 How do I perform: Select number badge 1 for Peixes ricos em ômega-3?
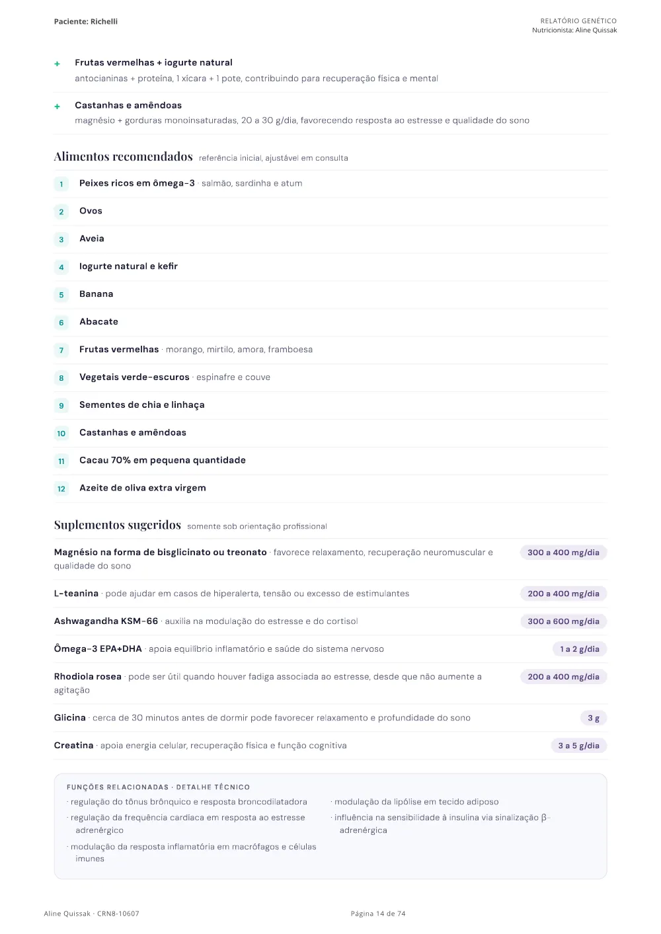[61, 184]
